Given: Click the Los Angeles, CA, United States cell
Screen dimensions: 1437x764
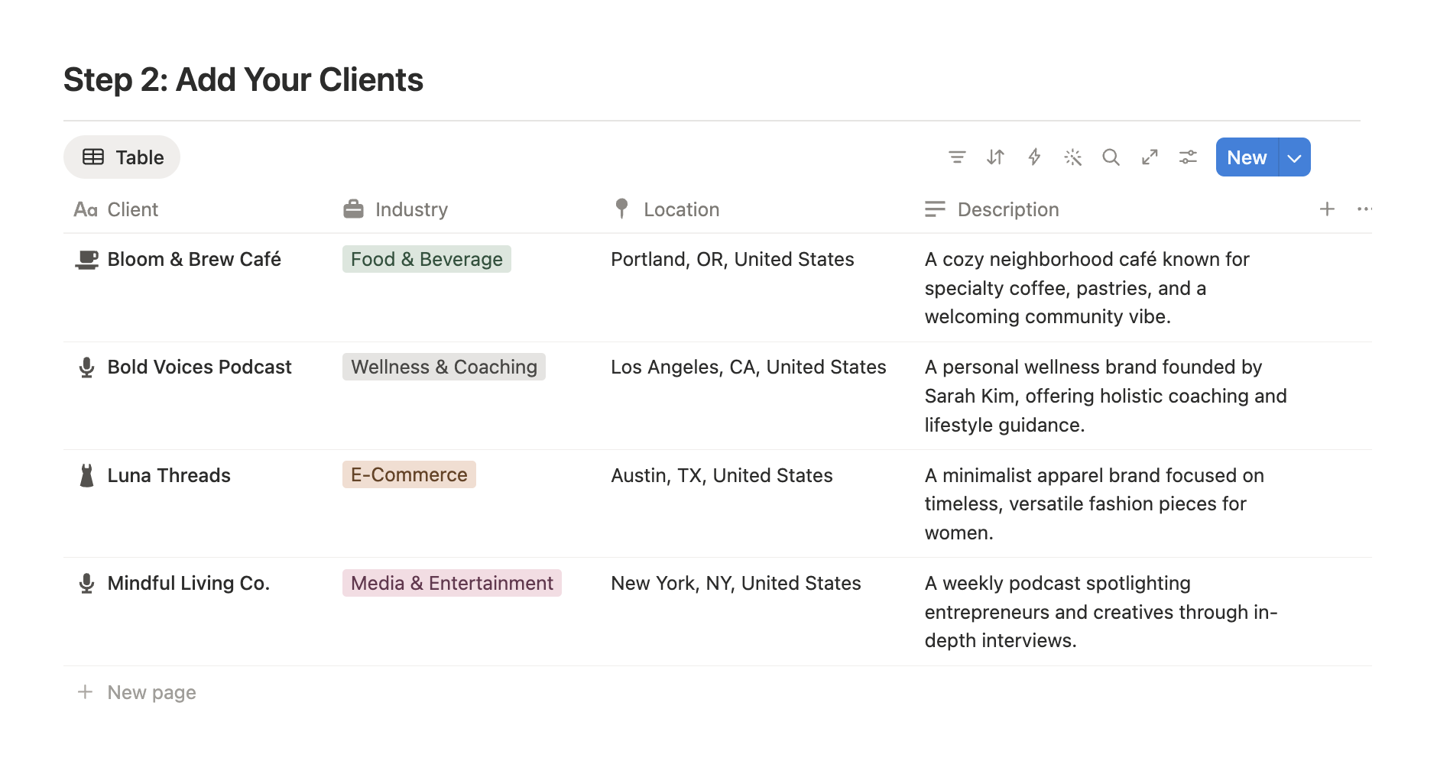Looking at the screenshot, I should tap(748, 367).
